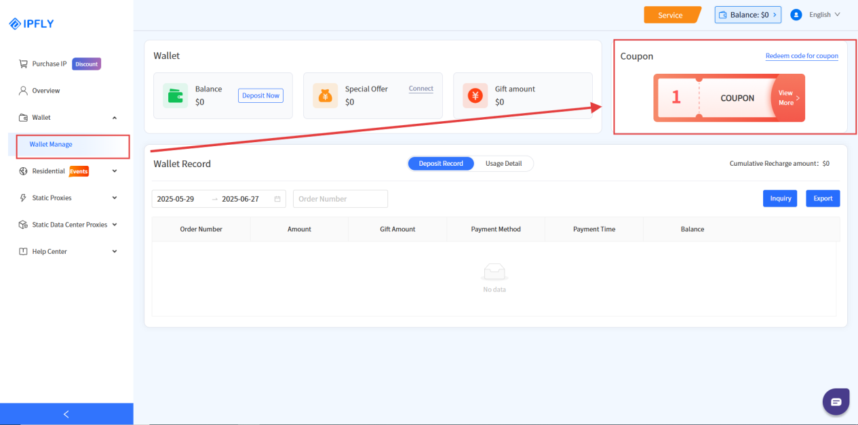Expand the Residential menu chevron
This screenshot has height=425, width=858.
[114, 171]
